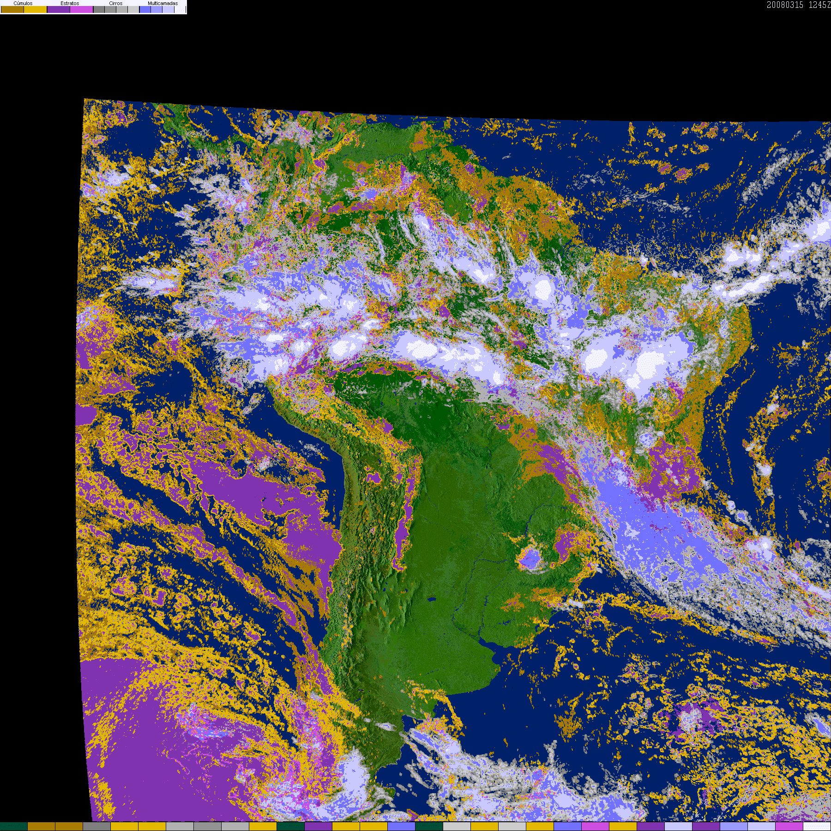This screenshot has height=831, width=831.
Task: Pick the magenta Estratos legend swatch
Action: click(81, 9)
